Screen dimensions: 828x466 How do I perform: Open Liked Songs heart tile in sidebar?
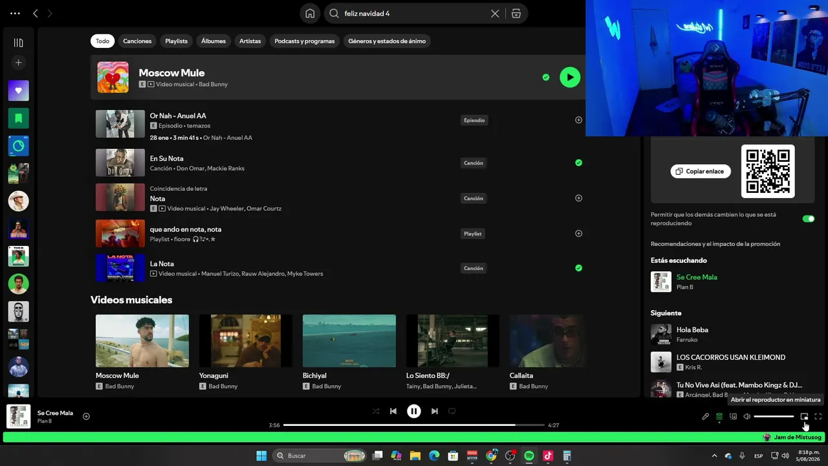pyautogui.click(x=18, y=91)
